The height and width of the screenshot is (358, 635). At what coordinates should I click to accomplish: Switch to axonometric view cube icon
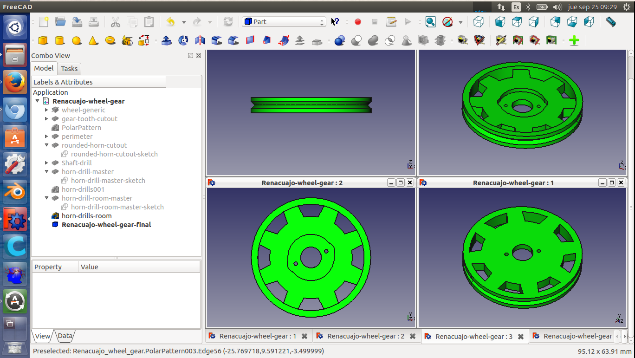click(478, 22)
